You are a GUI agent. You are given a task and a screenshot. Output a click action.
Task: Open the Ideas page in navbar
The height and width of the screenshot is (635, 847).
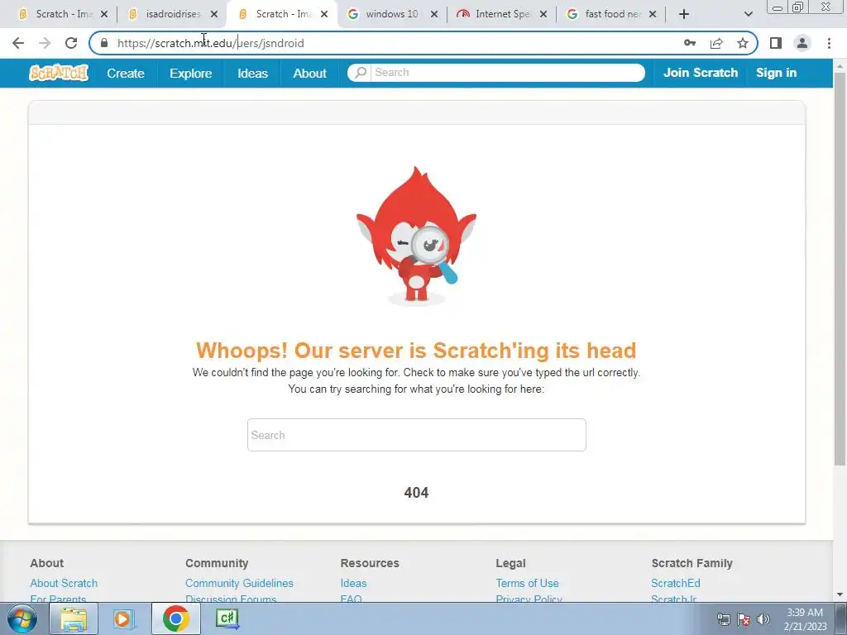[252, 73]
